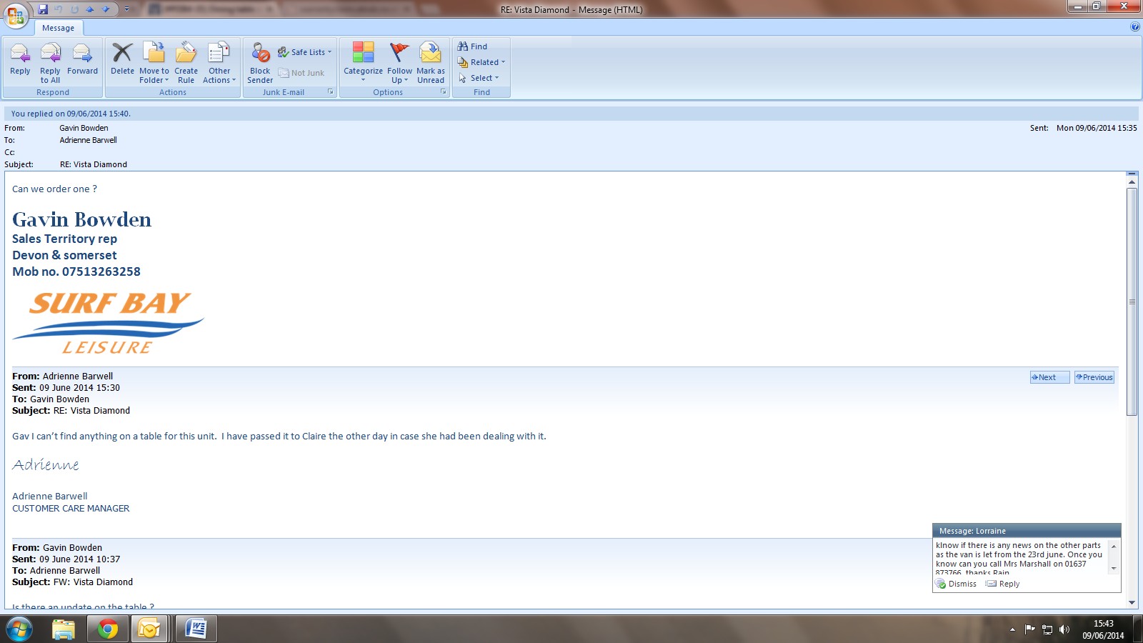Viewport: 1143px width, 643px height.
Task: Open the Safe Lists dropdown
Action: tap(305, 52)
